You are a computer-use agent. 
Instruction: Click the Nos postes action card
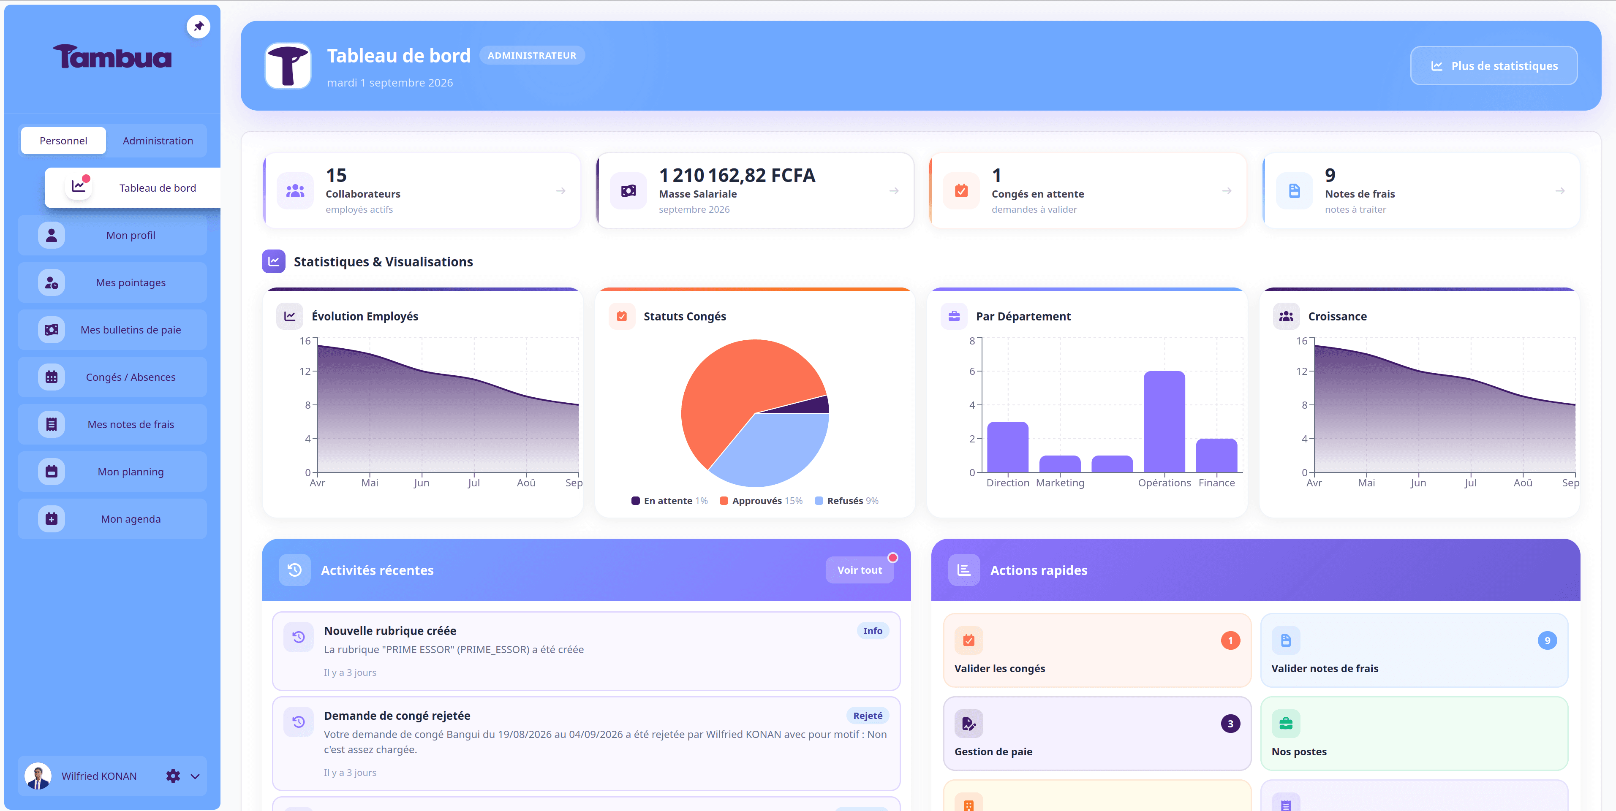click(x=1414, y=734)
